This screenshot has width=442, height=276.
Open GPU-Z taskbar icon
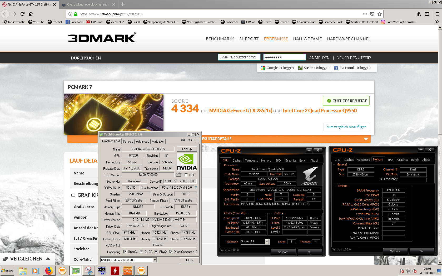[x=75, y=271]
